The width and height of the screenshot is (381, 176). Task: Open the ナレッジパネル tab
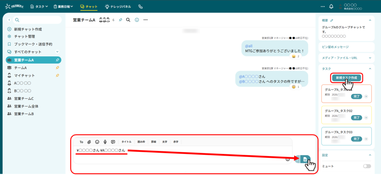118,7
